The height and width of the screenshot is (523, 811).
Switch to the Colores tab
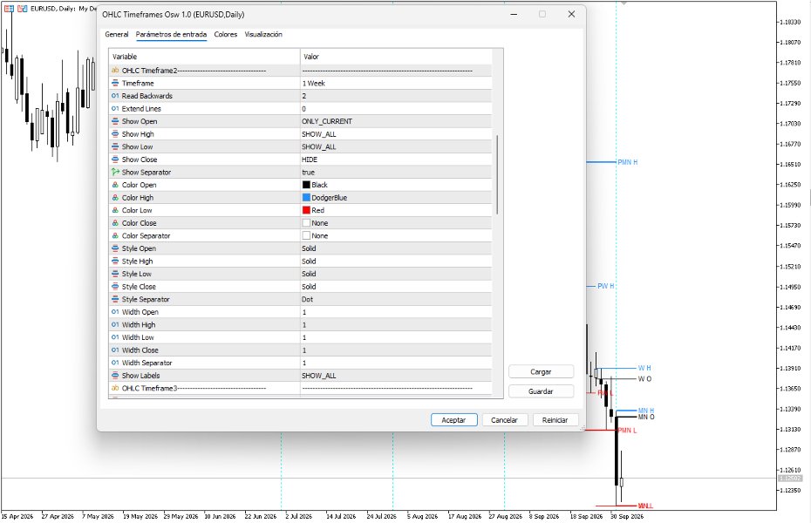point(226,35)
